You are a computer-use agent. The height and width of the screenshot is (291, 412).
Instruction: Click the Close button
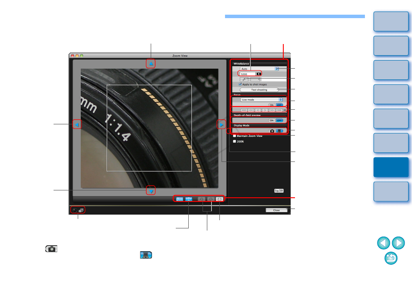(x=276, y=210)
